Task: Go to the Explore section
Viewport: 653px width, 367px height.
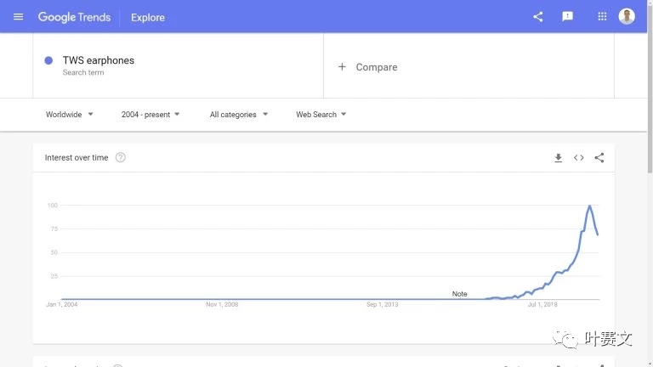Action: [x=148, y=18]
